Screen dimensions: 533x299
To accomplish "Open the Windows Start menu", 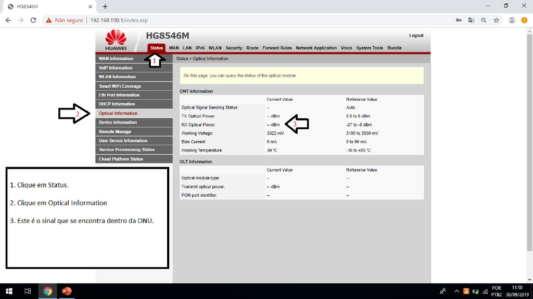I will [9, 291].
